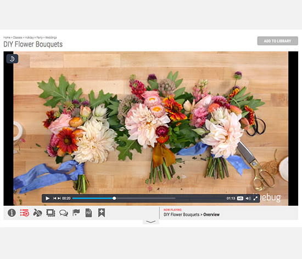This screenshot has height=259, width=302.
Task: Click the 01:13 duration time
Action: click(x=231, y=198)
